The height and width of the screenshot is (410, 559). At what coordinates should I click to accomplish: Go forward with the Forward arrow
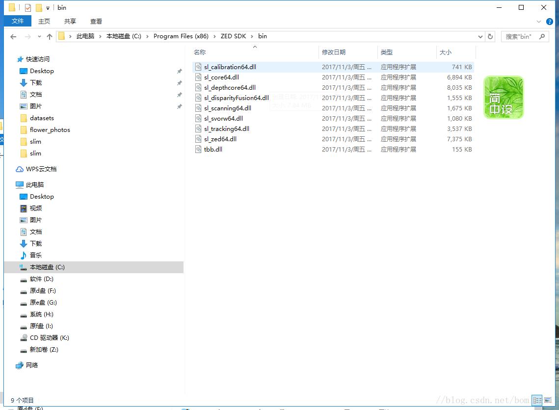(x=28, y=36)
